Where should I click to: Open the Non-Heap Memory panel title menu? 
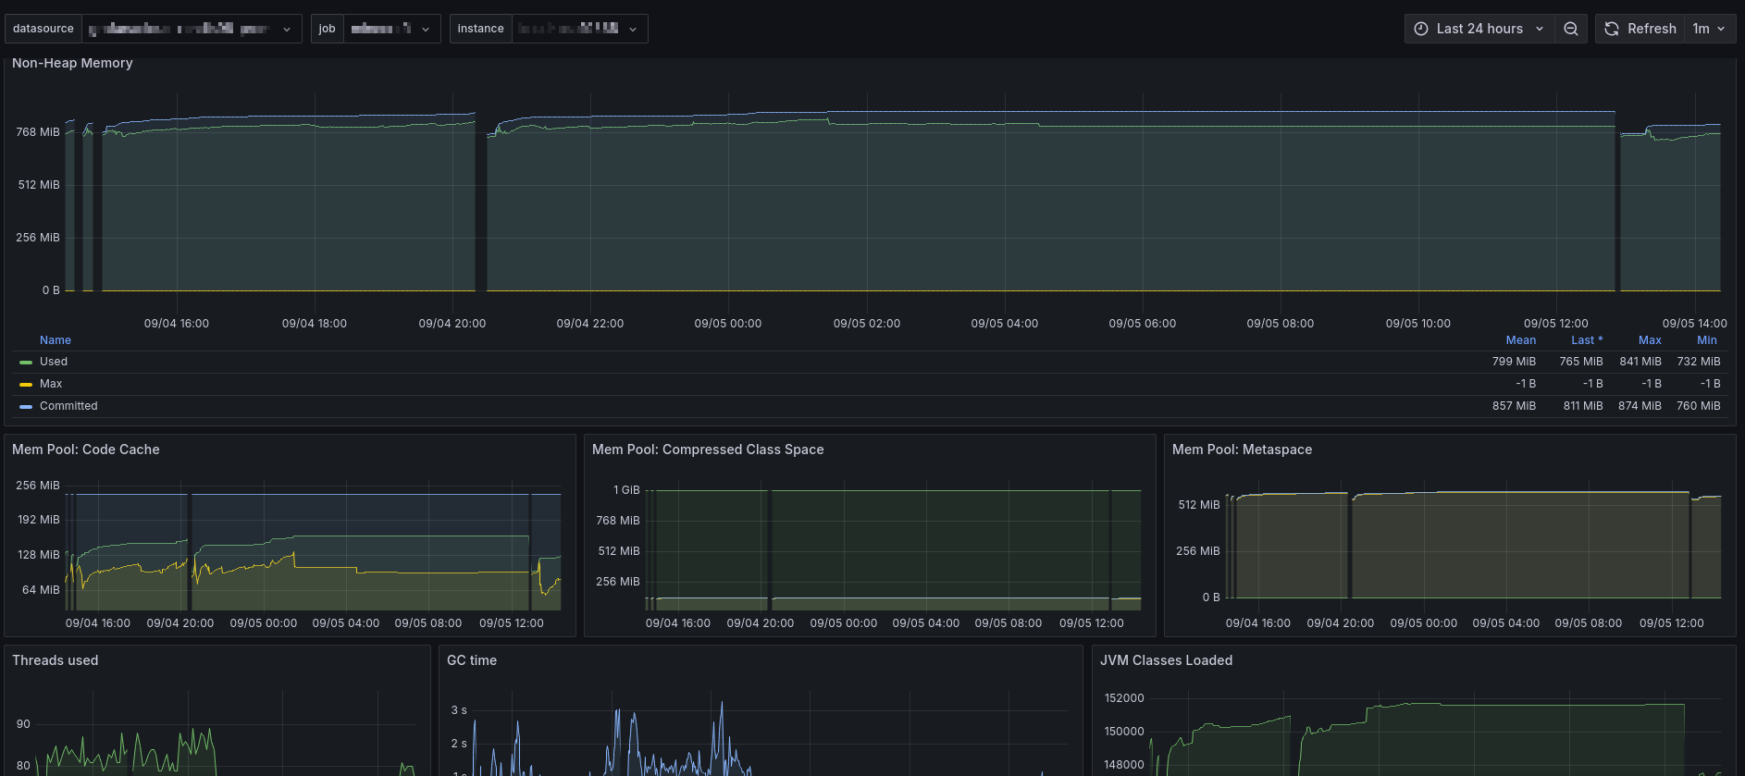[x=72, y=63]
